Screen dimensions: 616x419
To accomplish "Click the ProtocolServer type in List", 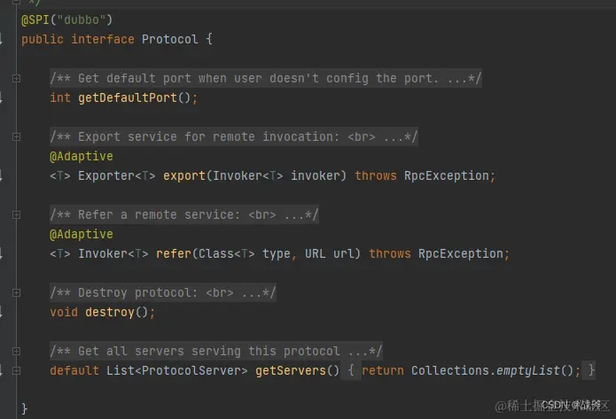I will 191,370.
